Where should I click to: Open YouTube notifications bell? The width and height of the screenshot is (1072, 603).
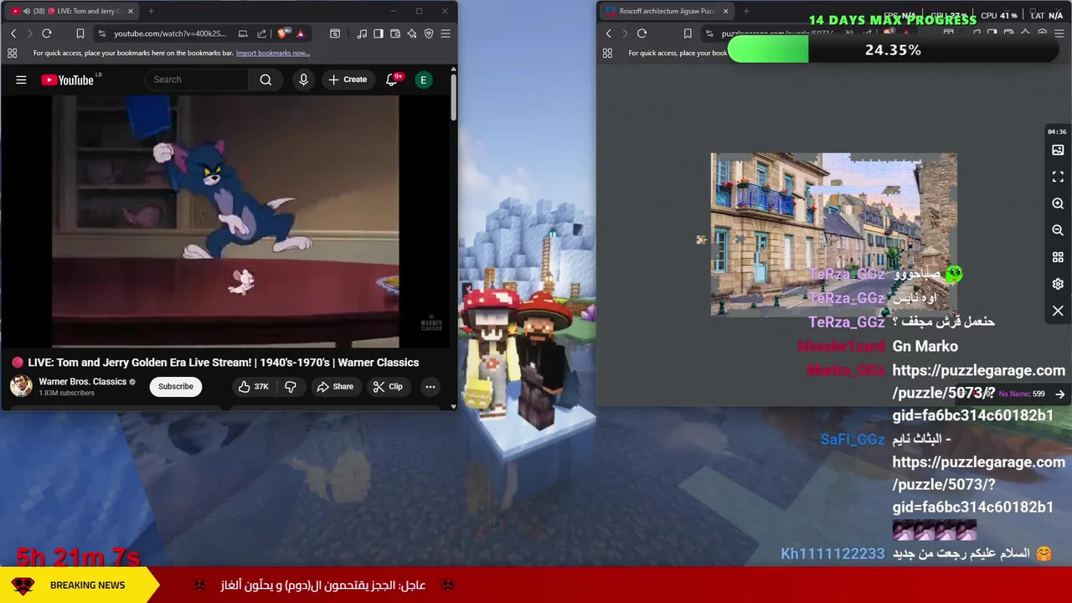tap(391, 80)
